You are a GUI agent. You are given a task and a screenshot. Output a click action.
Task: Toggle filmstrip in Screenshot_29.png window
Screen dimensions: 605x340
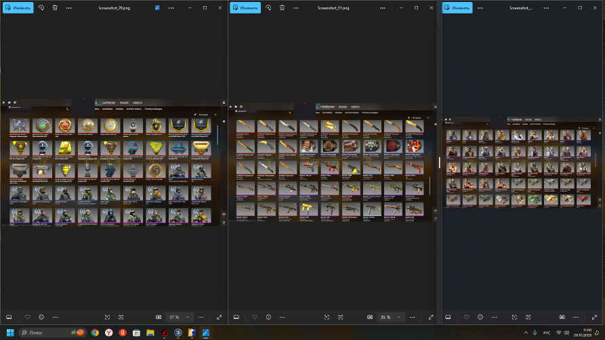pyautogui.click(x=9, y=317)
